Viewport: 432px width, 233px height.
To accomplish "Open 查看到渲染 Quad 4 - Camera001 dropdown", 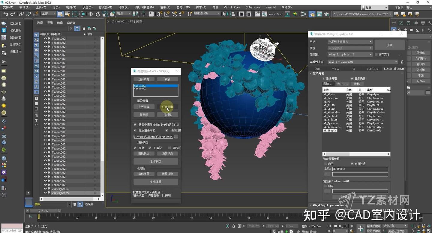I will pos(363,62).
